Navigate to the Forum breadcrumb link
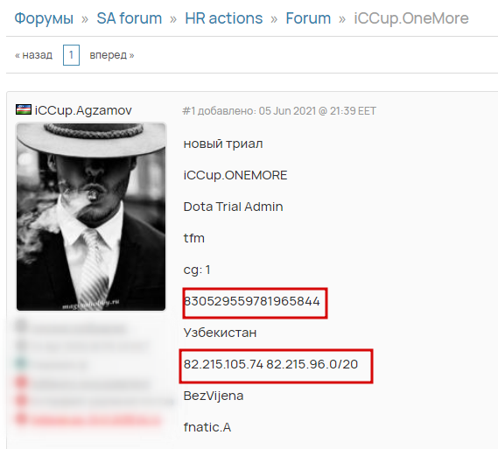Viewport: 498px width, 449px height. click(x=308, y=18)
